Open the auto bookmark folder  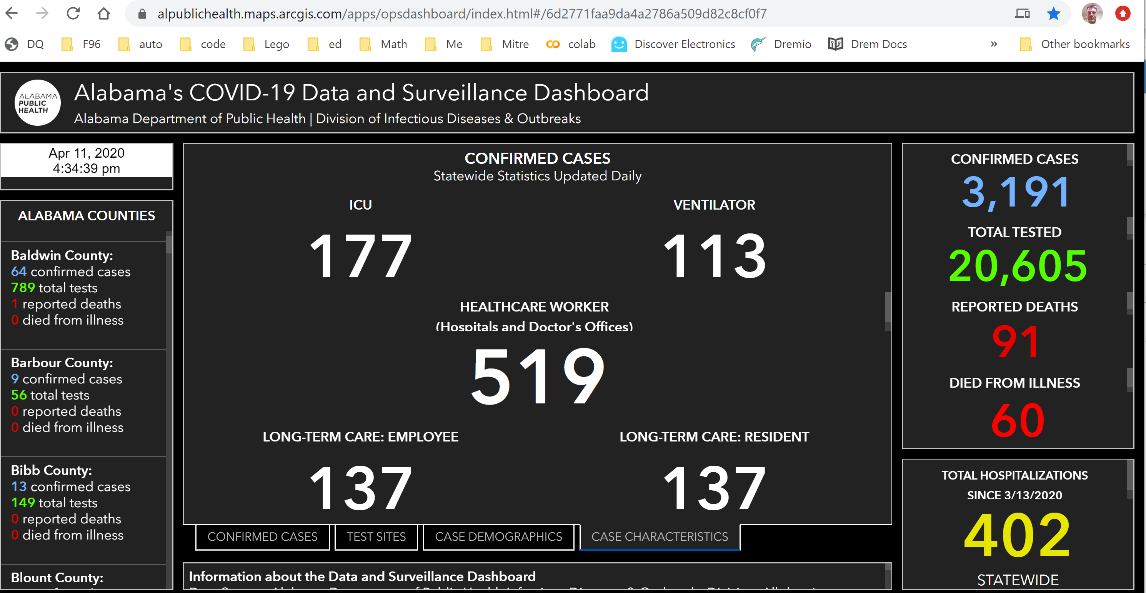(x=140, y=44)
